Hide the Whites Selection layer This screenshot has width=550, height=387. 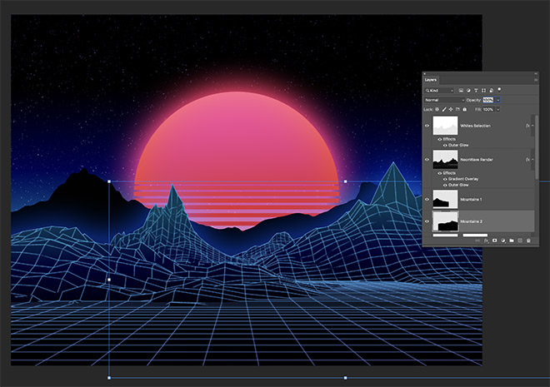click(x=427, y=126)
